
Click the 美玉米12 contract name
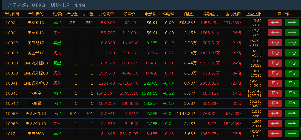tap(36, 53)
